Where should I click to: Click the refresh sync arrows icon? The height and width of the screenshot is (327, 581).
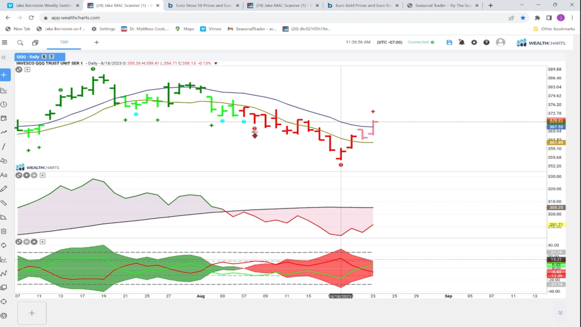pos(4,245)
